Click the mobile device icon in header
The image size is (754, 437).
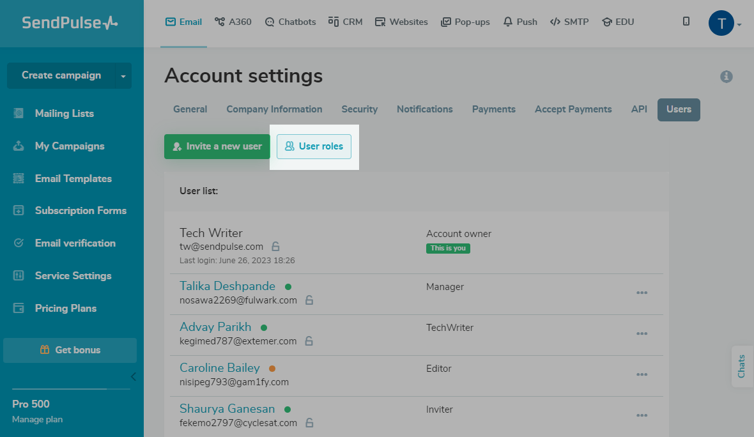(x=686, y=22)
